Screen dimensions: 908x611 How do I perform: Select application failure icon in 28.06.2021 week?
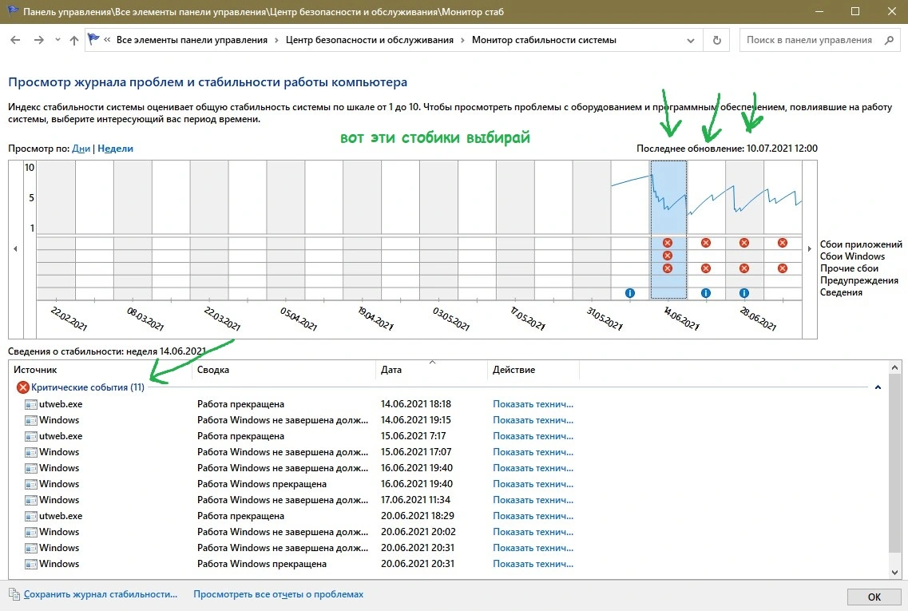click(x=744, y=243)
